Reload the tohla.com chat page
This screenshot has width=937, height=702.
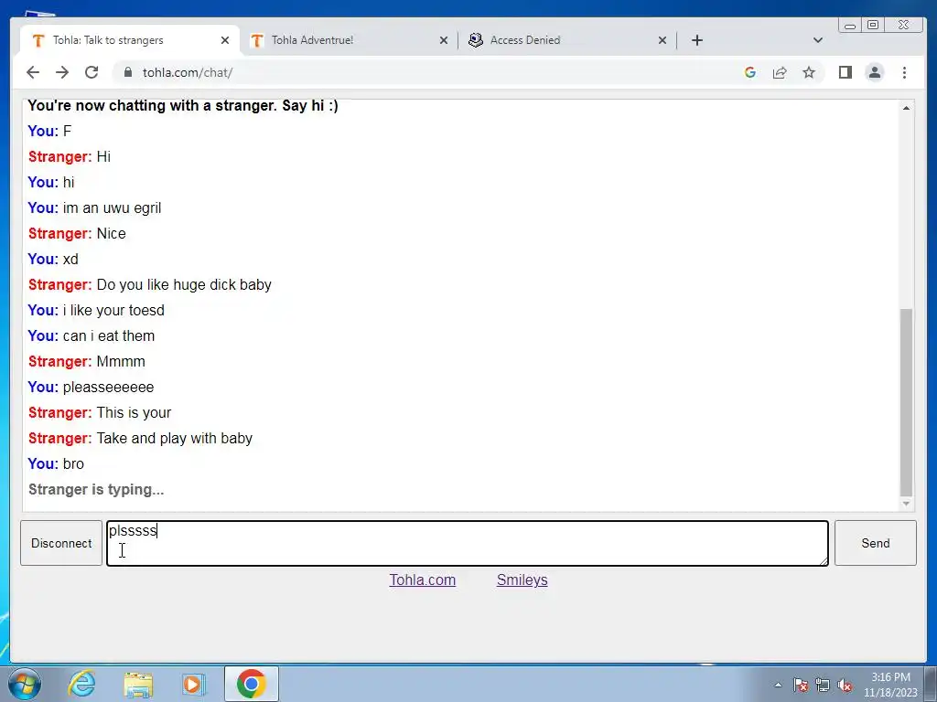[92, 72]
